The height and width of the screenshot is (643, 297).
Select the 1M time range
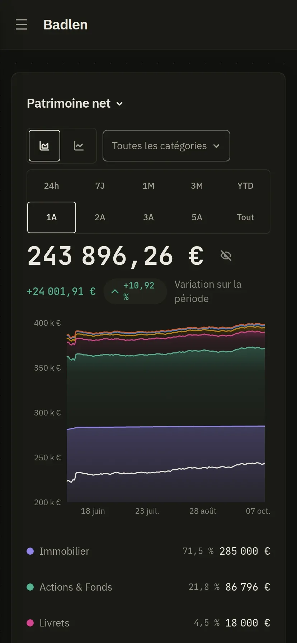coord(148,186)
